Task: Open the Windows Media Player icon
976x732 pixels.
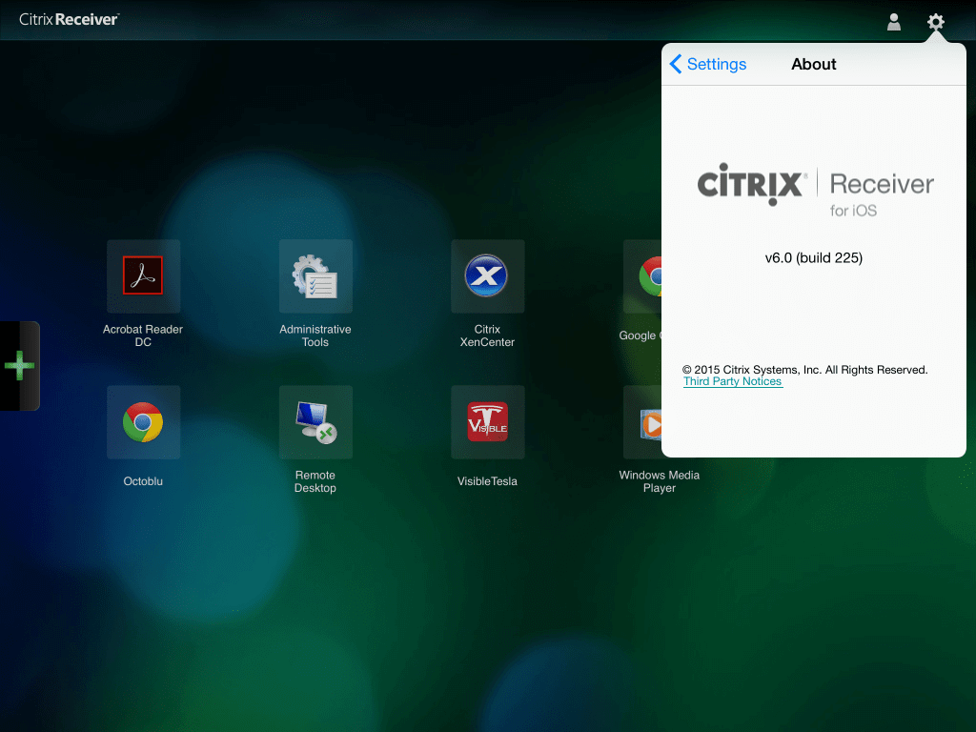Action: point(644,422)
